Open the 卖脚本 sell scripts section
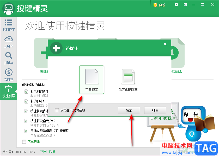219x156 pixels. tap(9, 75)
